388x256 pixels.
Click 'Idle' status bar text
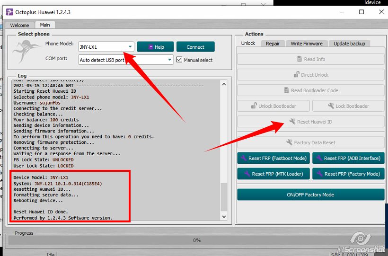pos(51,254)
